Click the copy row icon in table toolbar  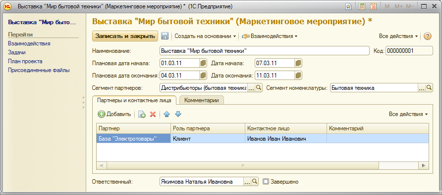point(142,114)
